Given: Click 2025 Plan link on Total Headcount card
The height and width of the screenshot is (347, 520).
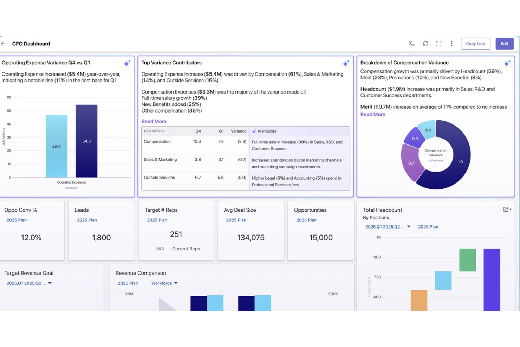Looking at the screenshot, I should [x=428, y=227].
